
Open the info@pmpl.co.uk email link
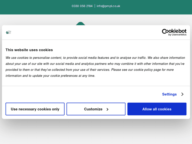(108, 6)
